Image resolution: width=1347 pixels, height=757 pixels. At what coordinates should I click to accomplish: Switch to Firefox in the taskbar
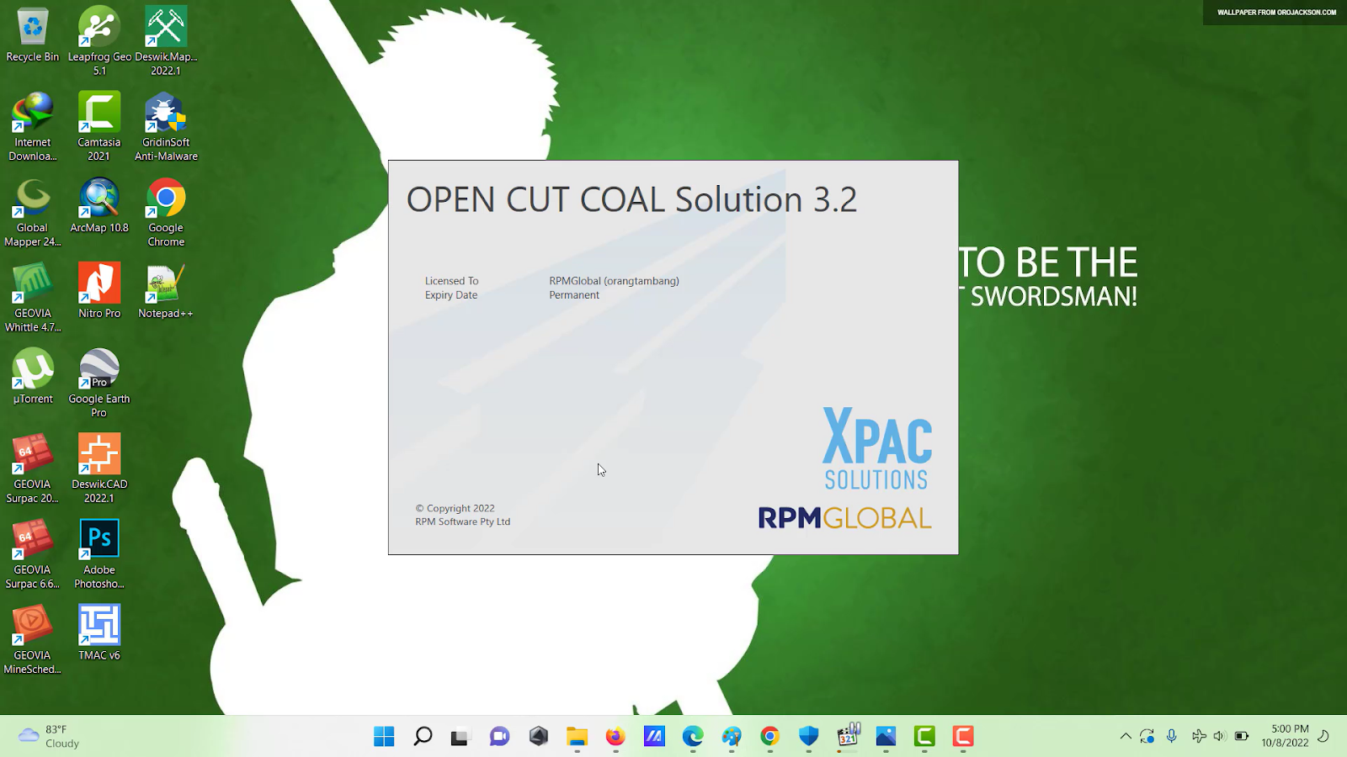615,737
